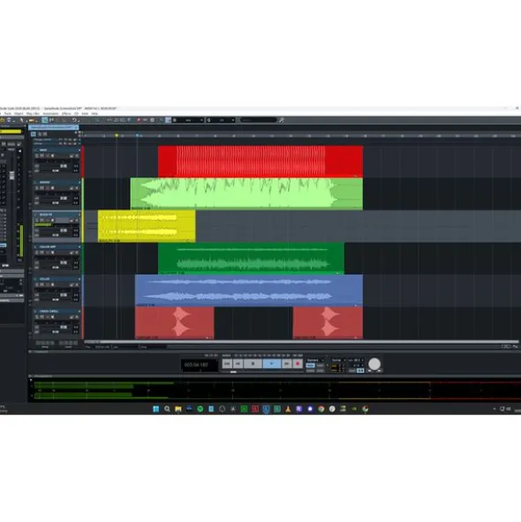The height and width of the screenshot is (522, 521).
Task: Click the pan slider of the light green track
Action: tap(56, 203)
